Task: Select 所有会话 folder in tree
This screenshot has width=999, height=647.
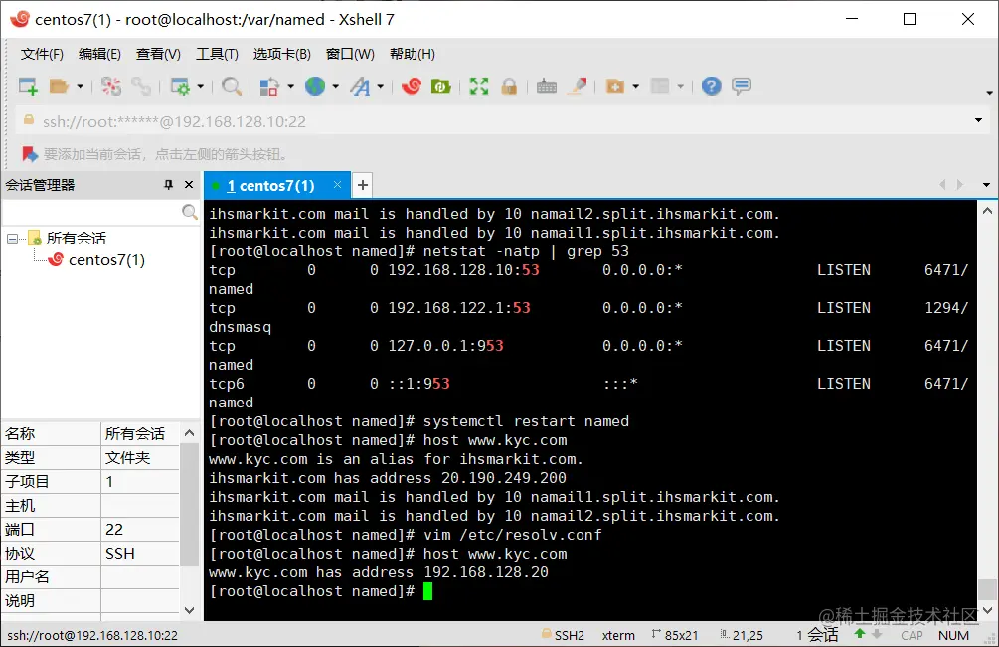Action: tap(76, 239)
